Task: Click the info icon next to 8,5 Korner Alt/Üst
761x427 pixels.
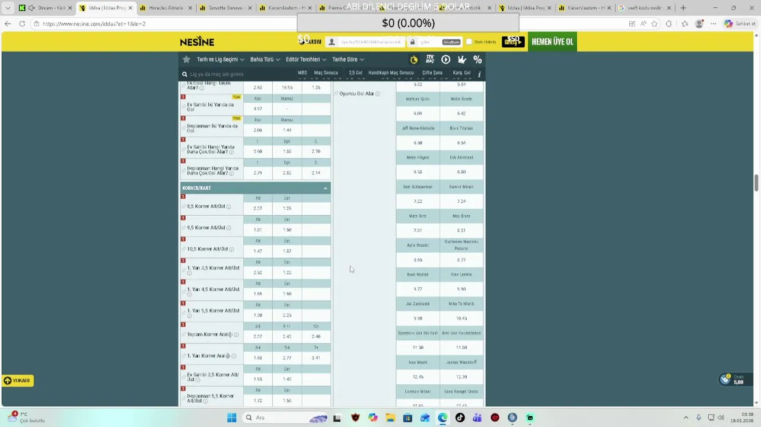Action: point(228,206)
